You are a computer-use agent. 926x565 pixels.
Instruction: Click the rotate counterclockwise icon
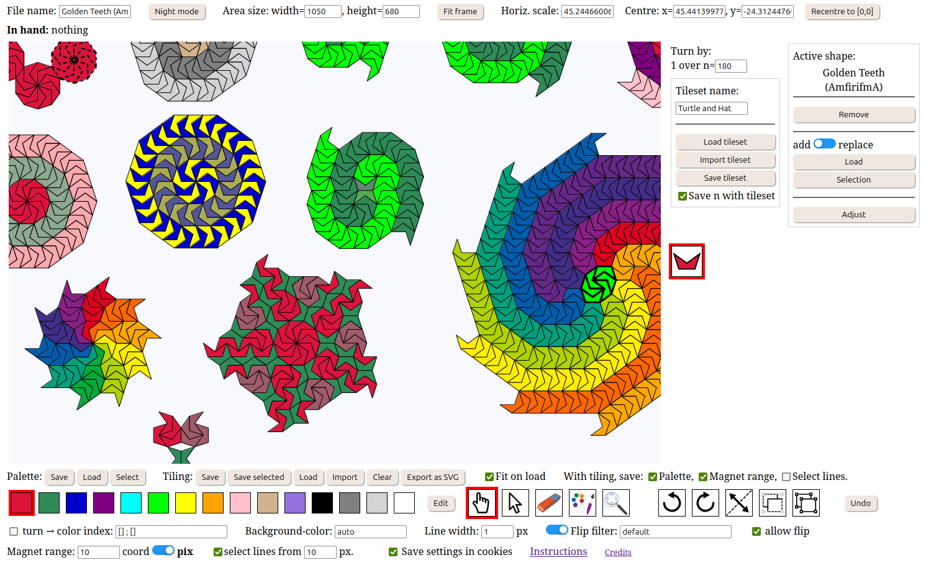click(x=671, y=503)
